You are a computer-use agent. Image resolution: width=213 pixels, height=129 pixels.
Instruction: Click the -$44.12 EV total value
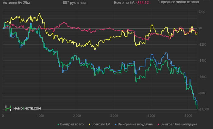click(142, 3)
